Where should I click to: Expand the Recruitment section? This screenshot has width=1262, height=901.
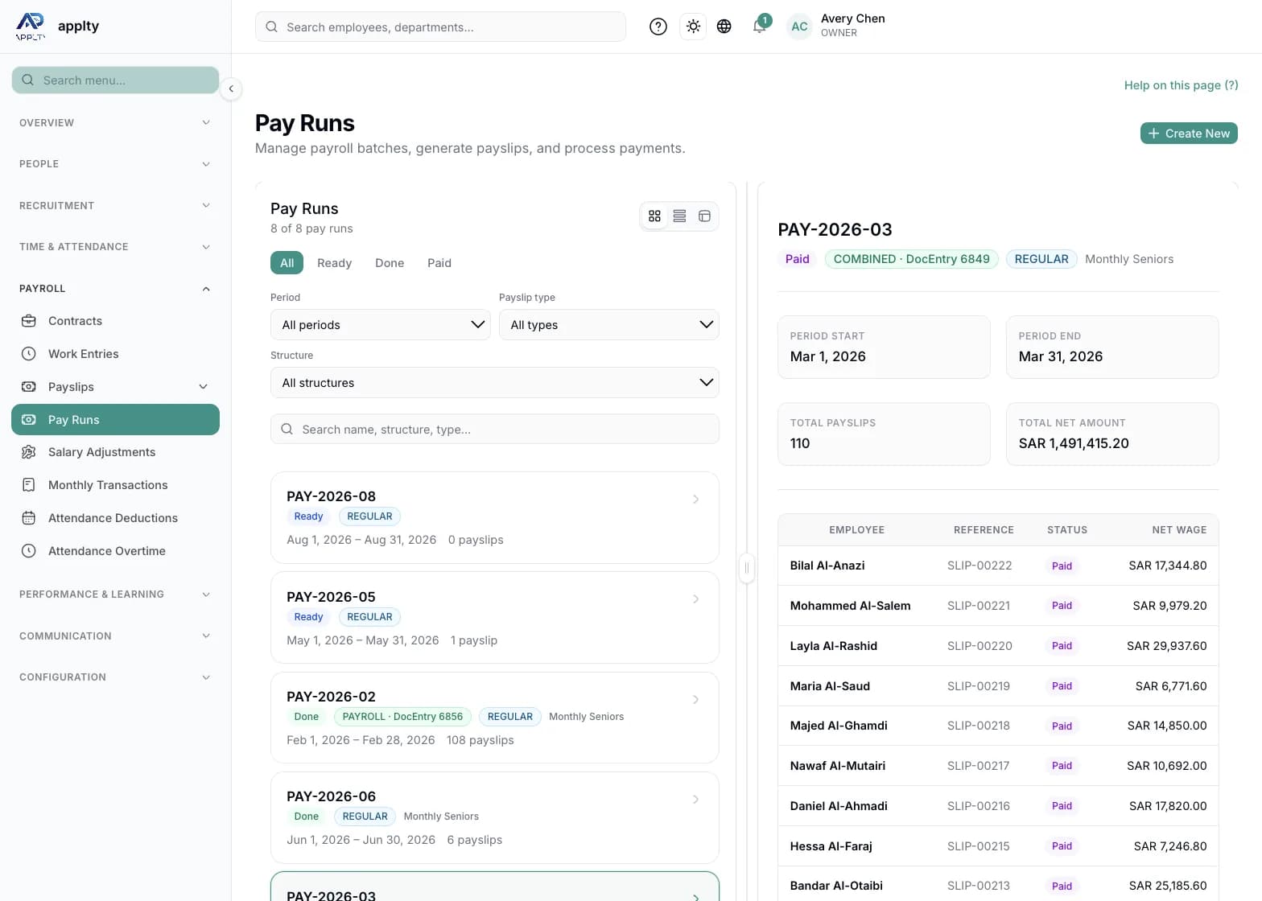pyautogui.click(x=115, y=206)
